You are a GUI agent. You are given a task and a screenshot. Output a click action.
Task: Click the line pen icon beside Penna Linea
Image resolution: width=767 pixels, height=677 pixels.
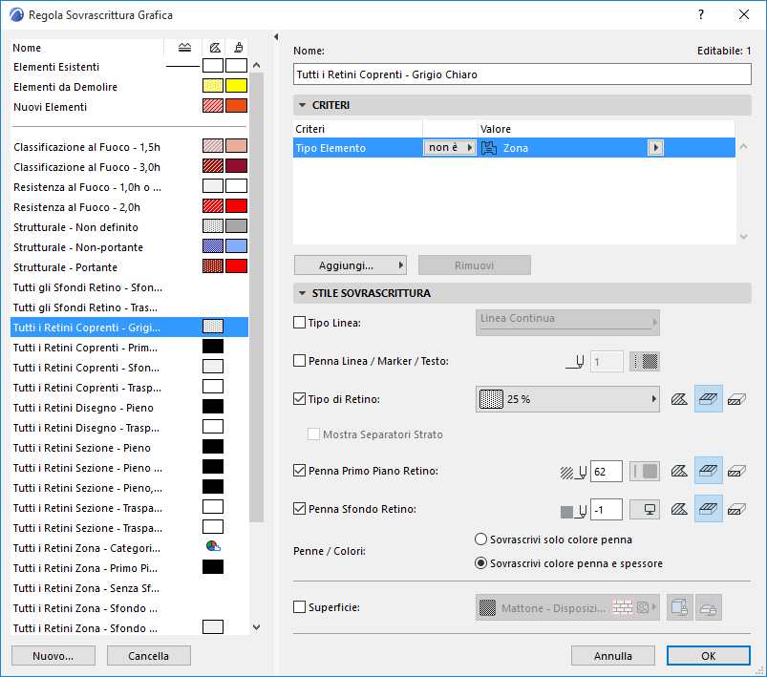click(575, 362)
